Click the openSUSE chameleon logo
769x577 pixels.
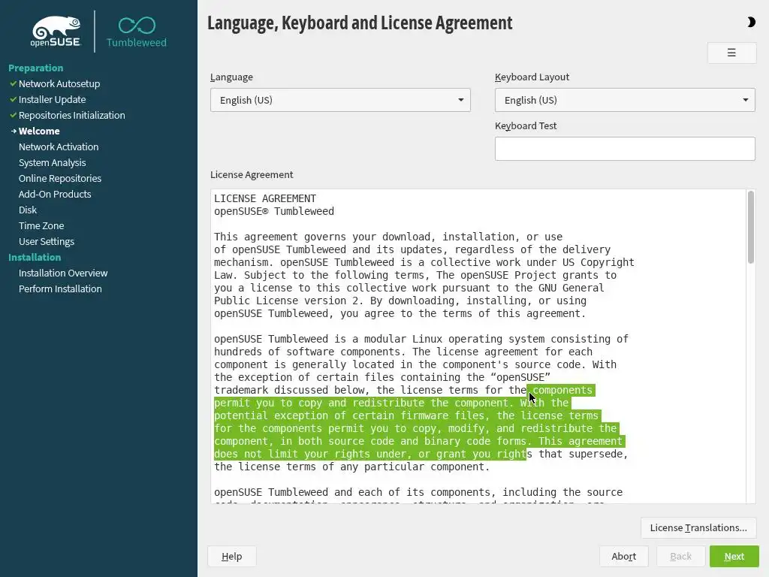point(56,32)
